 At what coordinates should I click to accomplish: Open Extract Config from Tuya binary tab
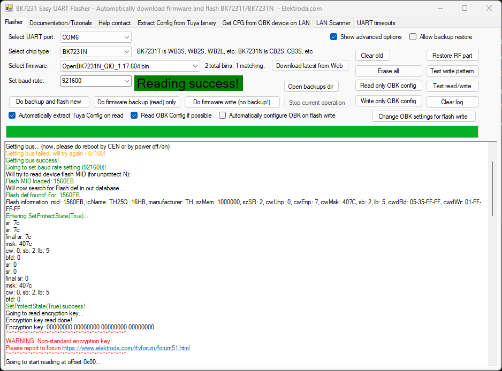pos(177,23)
